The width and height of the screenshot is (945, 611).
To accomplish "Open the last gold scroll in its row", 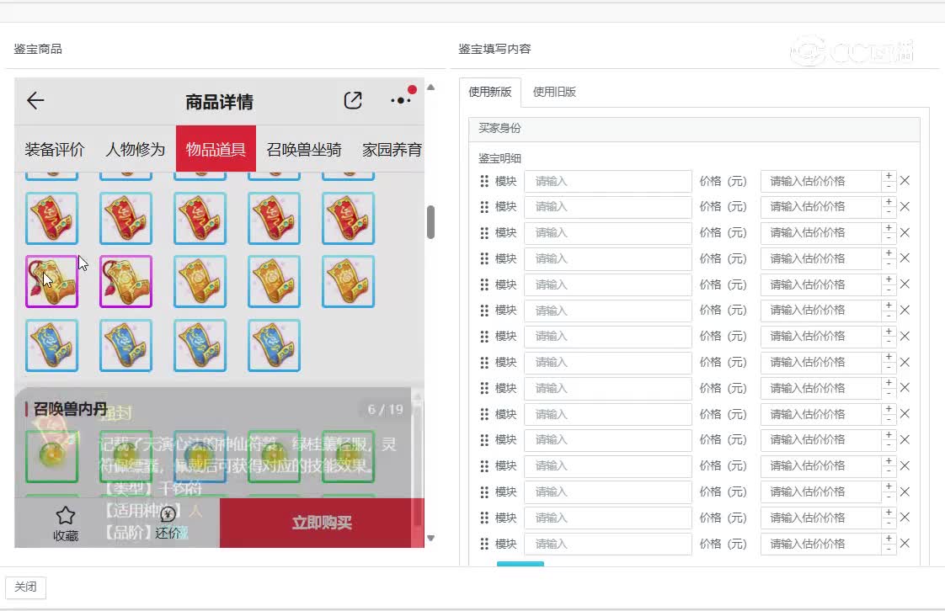I will 349,281.
